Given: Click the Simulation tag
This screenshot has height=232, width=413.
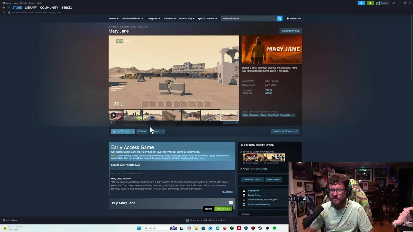Looking at the screenshot, I should pyautogui.click(x=254, y=115).
